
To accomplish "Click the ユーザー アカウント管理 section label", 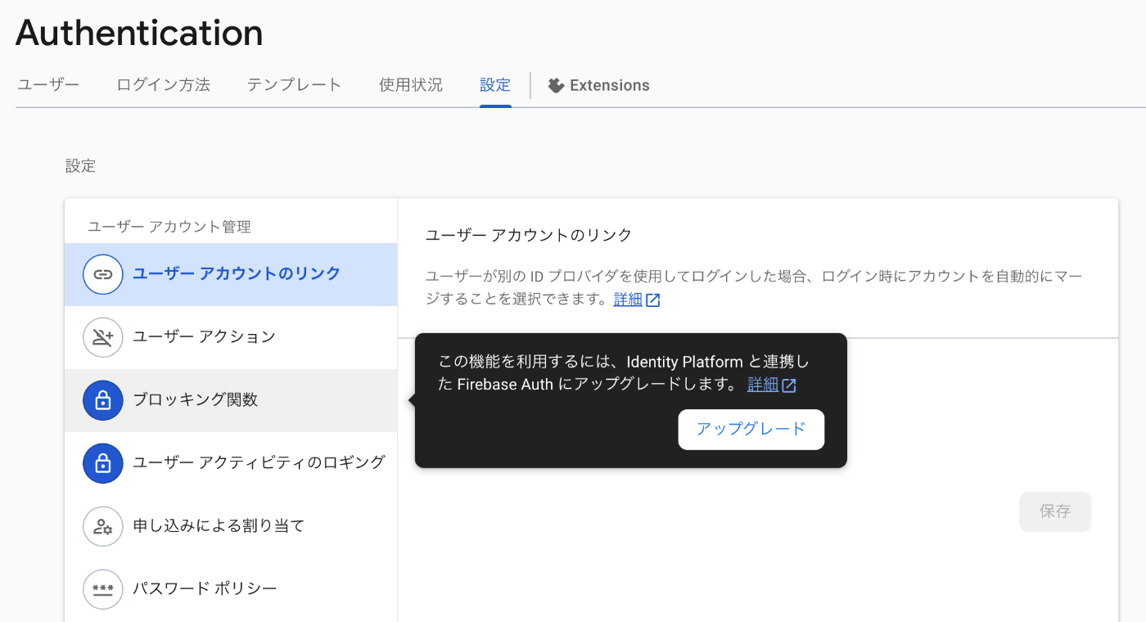I will pyautogui.click(x=169, y=227).
